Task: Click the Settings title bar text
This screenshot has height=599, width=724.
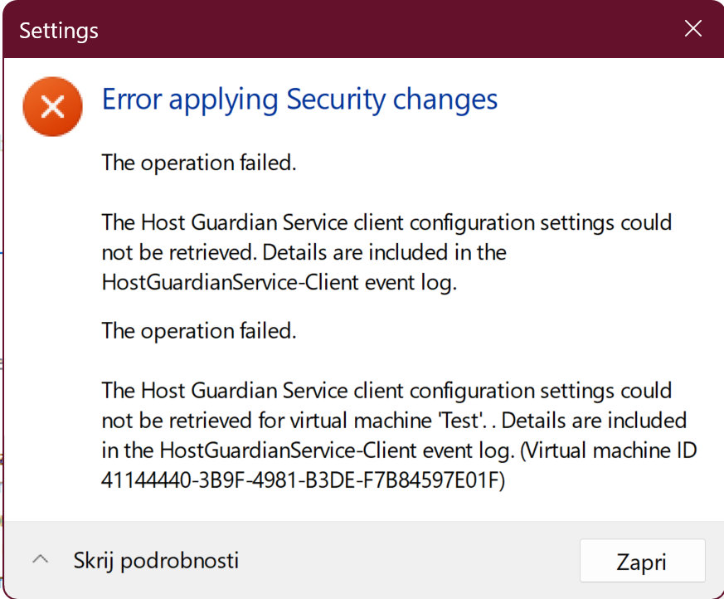Action: click(58, 30)
